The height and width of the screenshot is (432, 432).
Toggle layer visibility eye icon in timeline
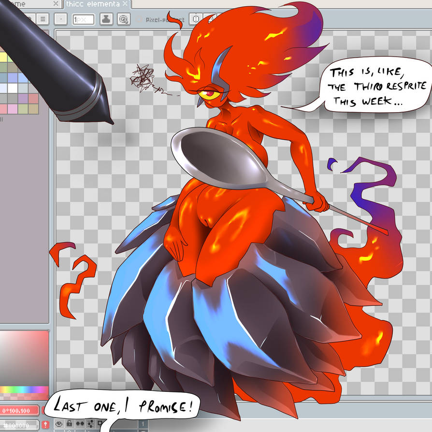59,424
